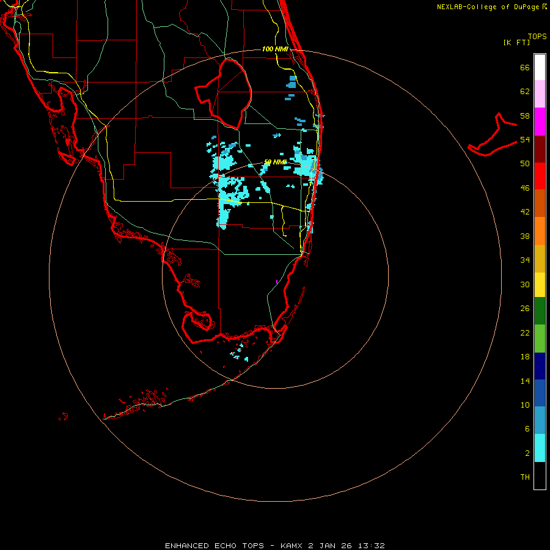Click the dark green 30 kft legend swatch
550x550 pixels.
[x=540, y=311]
